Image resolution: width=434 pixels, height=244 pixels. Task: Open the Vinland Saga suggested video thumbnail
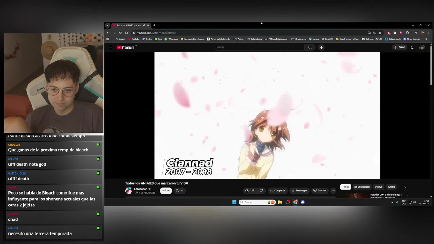pyautogui.click(x=355, y=195)
